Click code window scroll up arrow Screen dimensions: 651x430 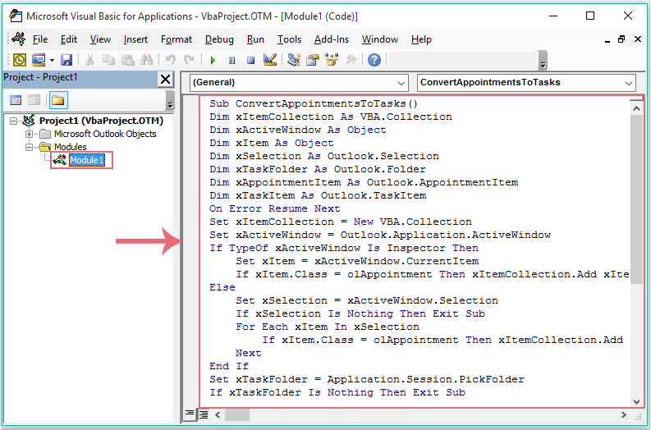(636, 109)
